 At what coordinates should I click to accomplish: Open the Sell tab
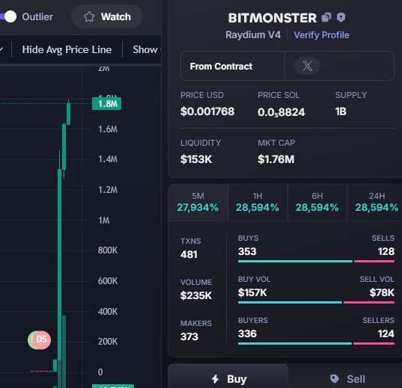pyautogui.click(x=345, y=377)
